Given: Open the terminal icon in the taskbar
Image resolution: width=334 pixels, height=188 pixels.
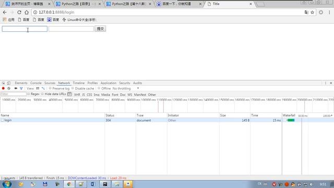Looking at the screenshot, I should (x=105, y=184).
